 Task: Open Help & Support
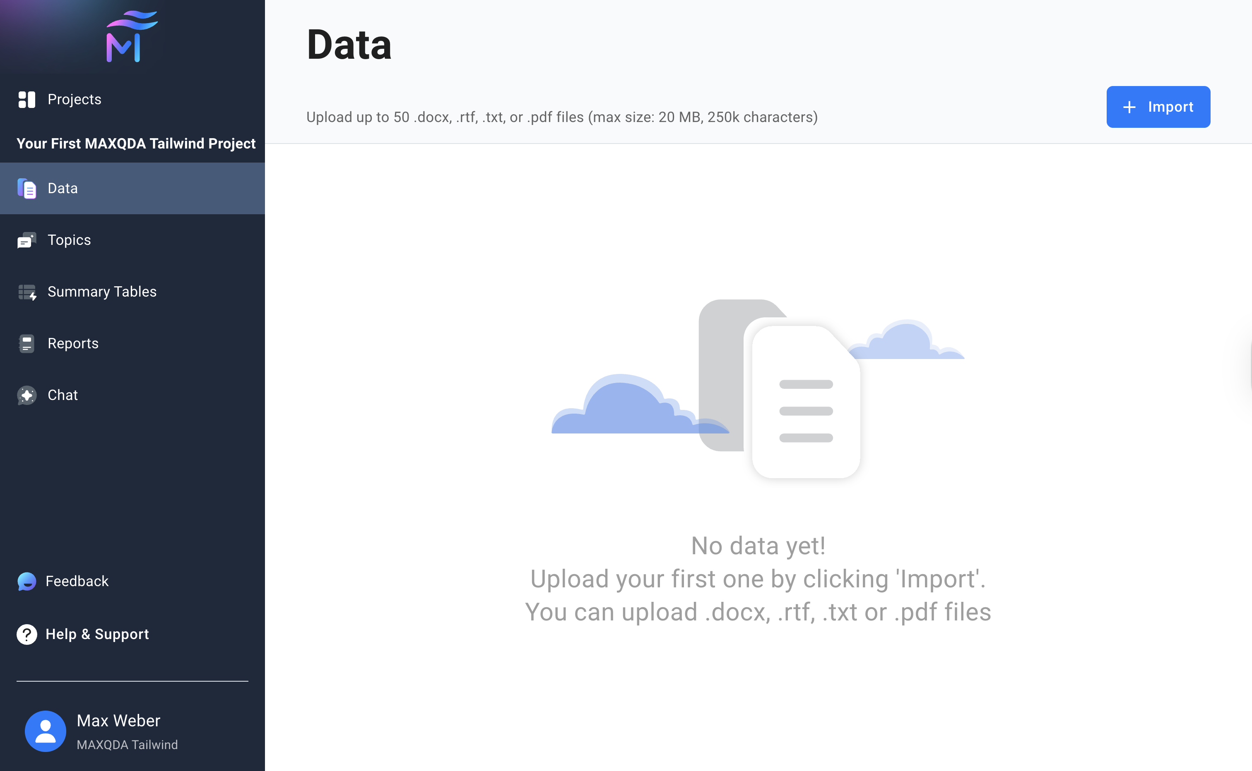(x=97, y=635)
